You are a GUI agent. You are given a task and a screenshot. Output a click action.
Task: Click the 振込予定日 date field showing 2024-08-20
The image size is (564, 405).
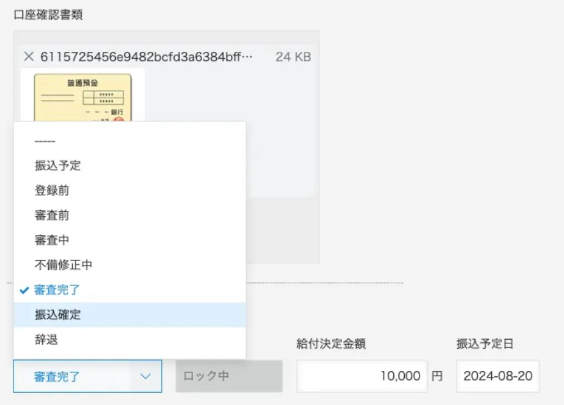coord(497,376)
